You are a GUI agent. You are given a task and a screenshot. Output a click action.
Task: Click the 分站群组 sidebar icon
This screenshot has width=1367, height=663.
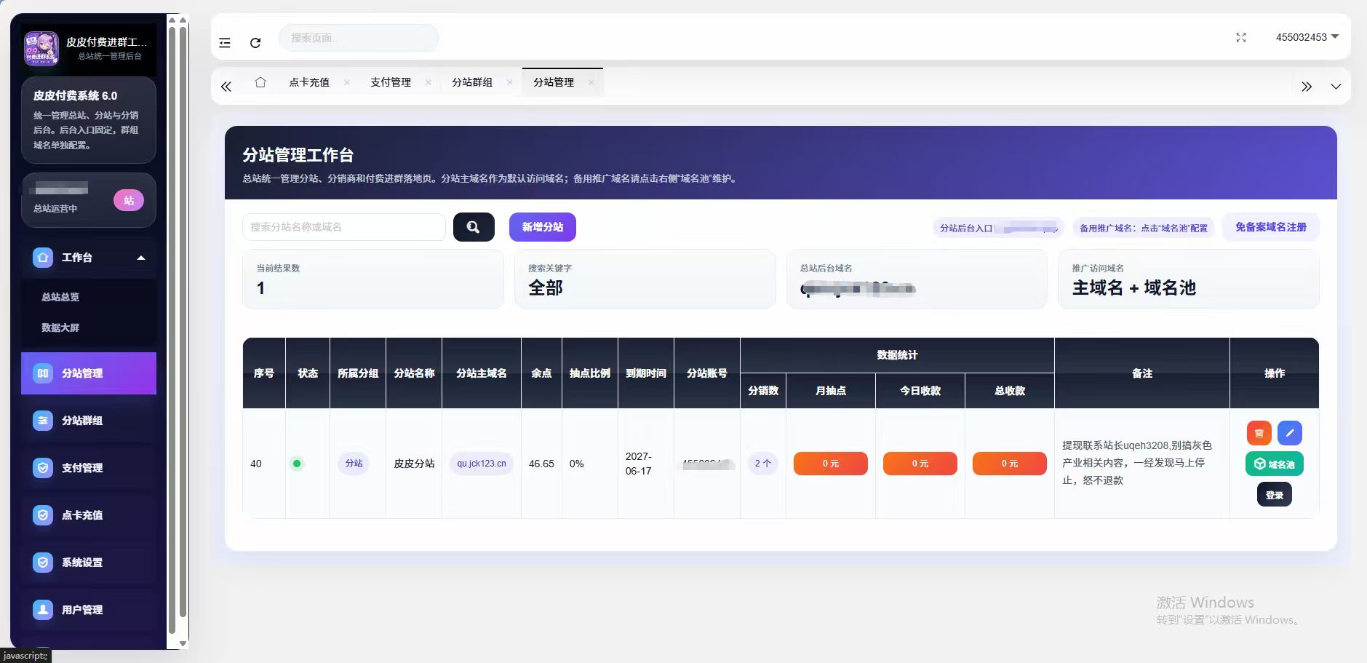click(43, 421)
